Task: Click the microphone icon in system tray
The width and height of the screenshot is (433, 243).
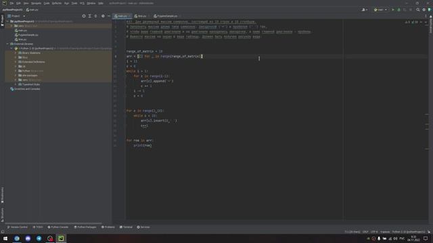Action: tap(379, 238)
